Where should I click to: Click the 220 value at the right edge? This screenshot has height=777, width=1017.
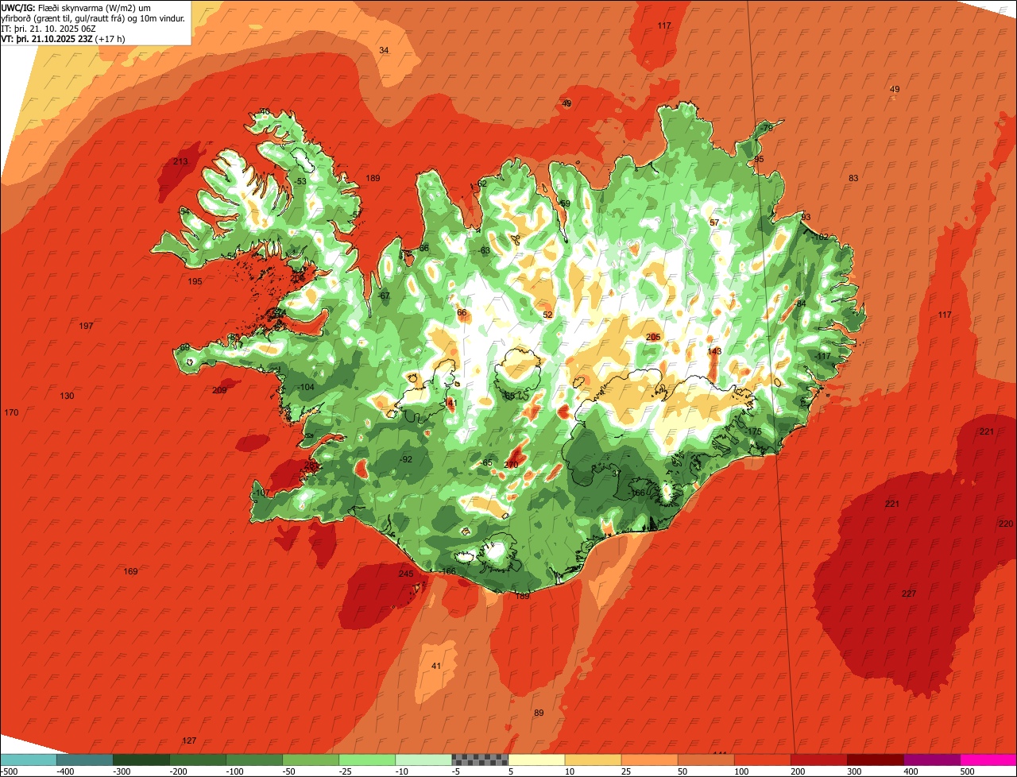click(1006, 524)
